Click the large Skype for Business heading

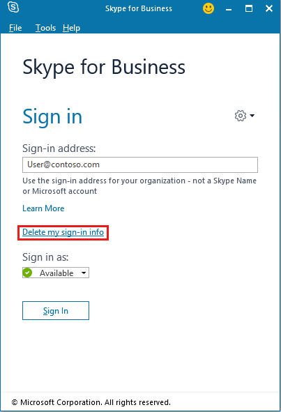[104, 68]
